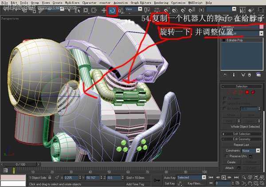Tick the Ignore Backfacing checkbox
The width and height of the screenshot is (266, 187).
[x=225, y=103]
